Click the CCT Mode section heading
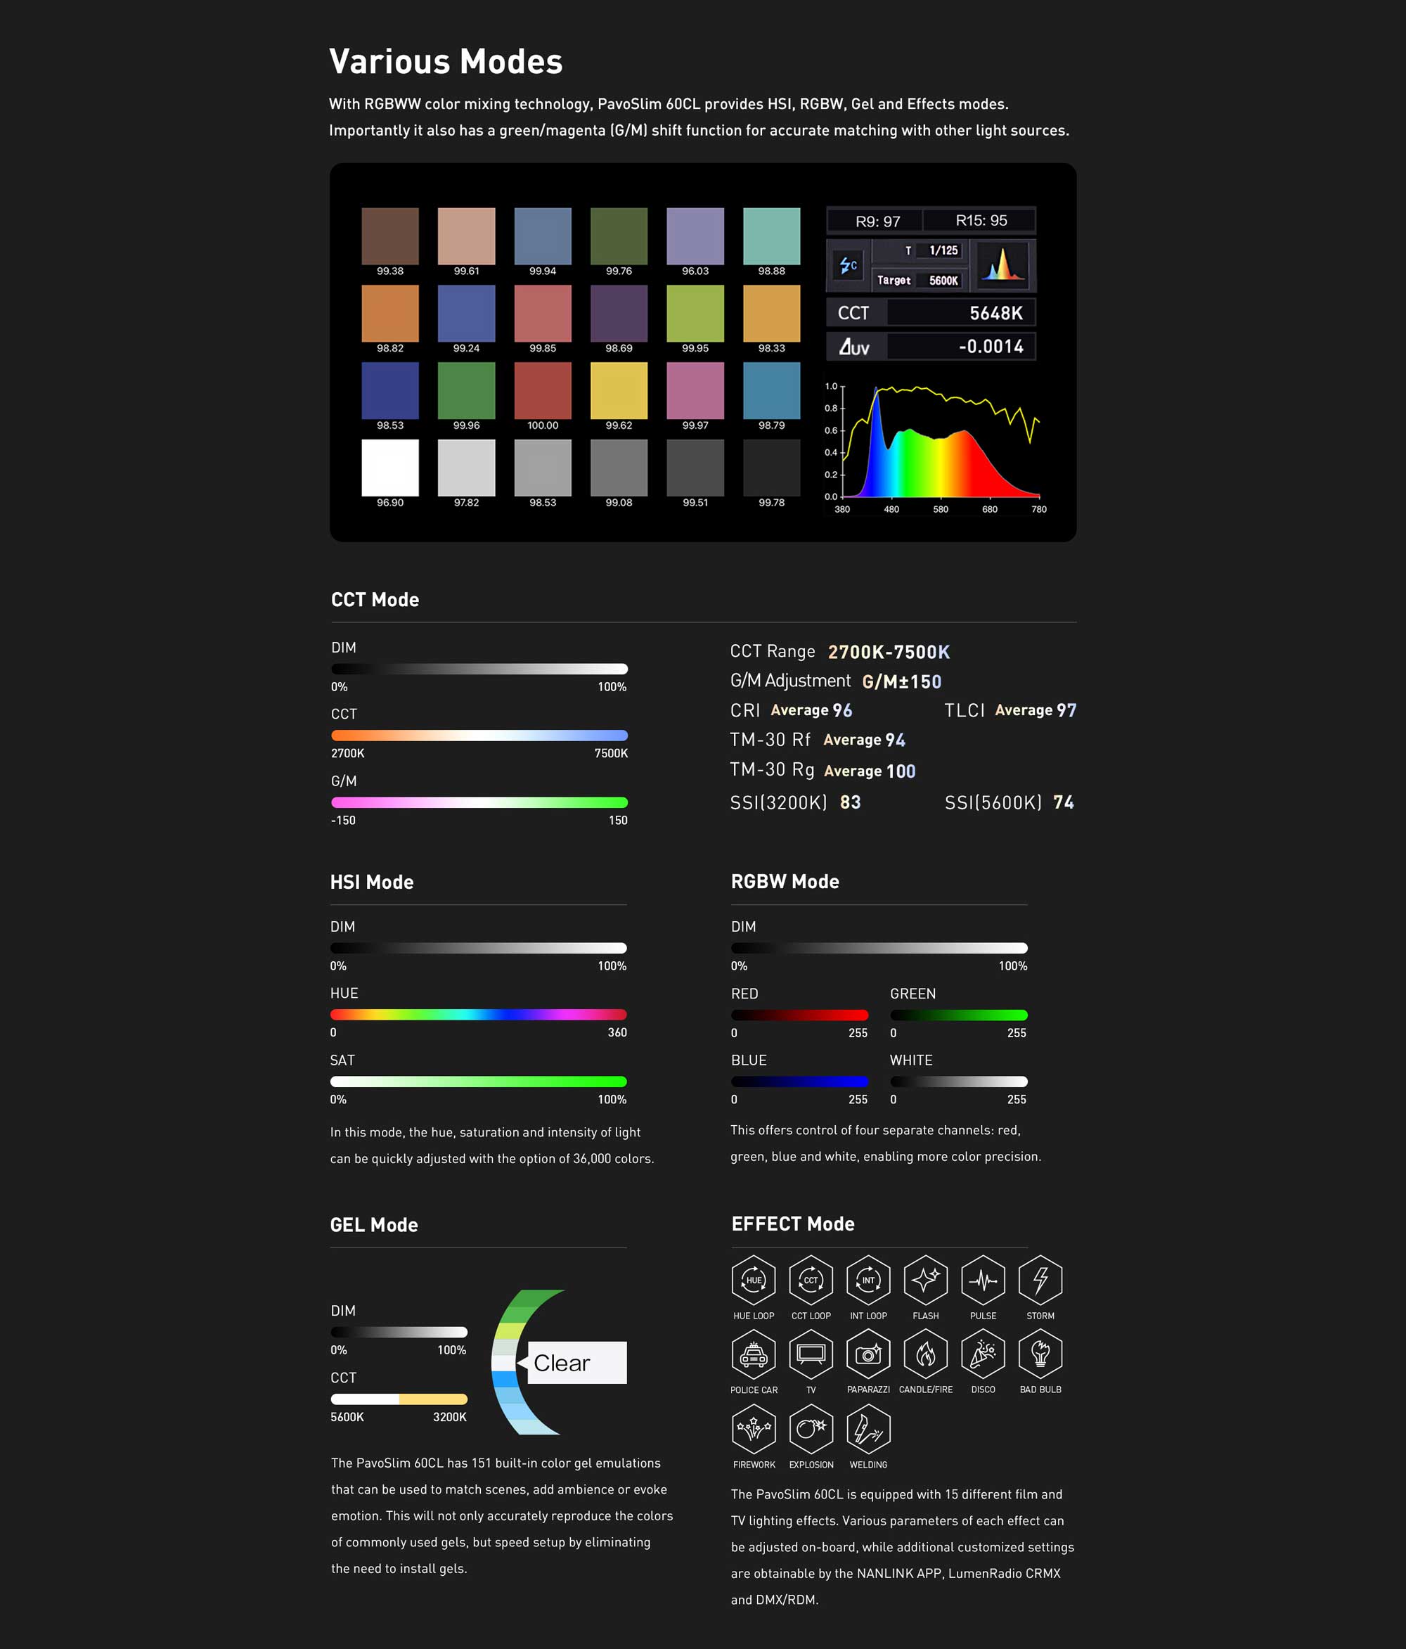The image size is (1406, 1649). (375, 599)
